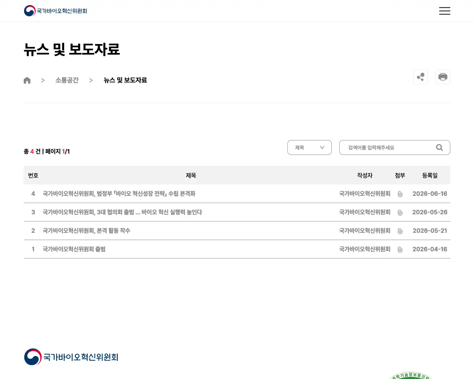Image resolution: width=474 pixels, height=379 pixels.
Task: Click the date 2026-05-26
Action: pos(430,212)
